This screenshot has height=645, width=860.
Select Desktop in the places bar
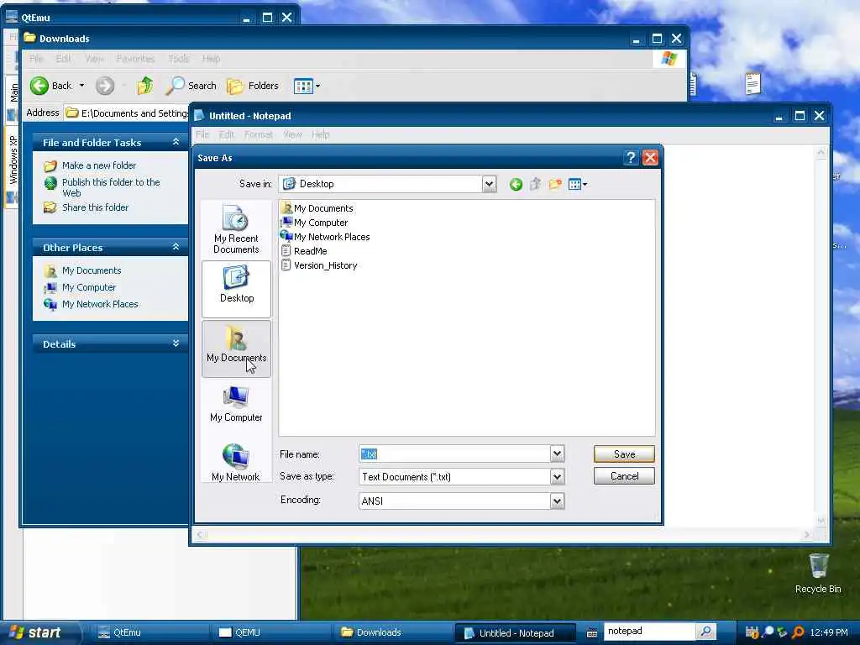236,289
